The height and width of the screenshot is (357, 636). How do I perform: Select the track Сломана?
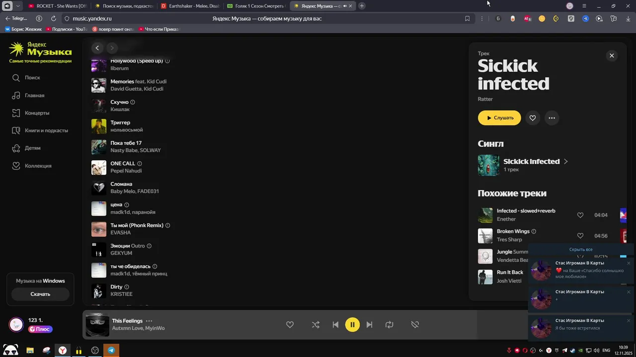pyautogui.click(x=121, y=184)
